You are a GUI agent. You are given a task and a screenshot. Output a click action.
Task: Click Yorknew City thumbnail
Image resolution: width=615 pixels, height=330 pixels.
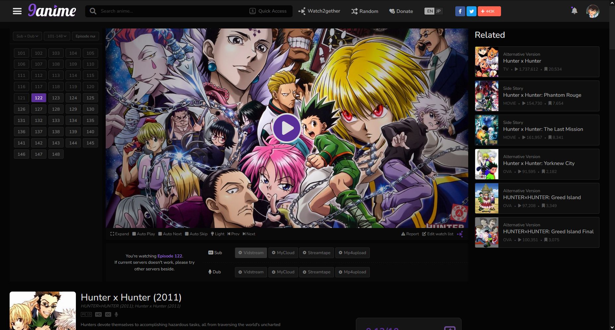pyautogui.click(x=486, y=164)
